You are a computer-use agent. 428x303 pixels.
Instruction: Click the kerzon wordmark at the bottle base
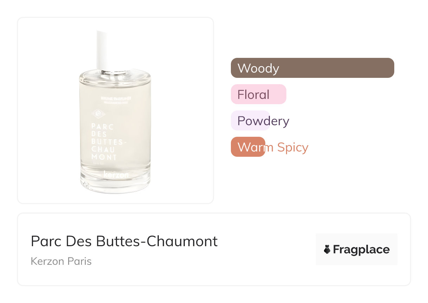[x=116, y=174]
